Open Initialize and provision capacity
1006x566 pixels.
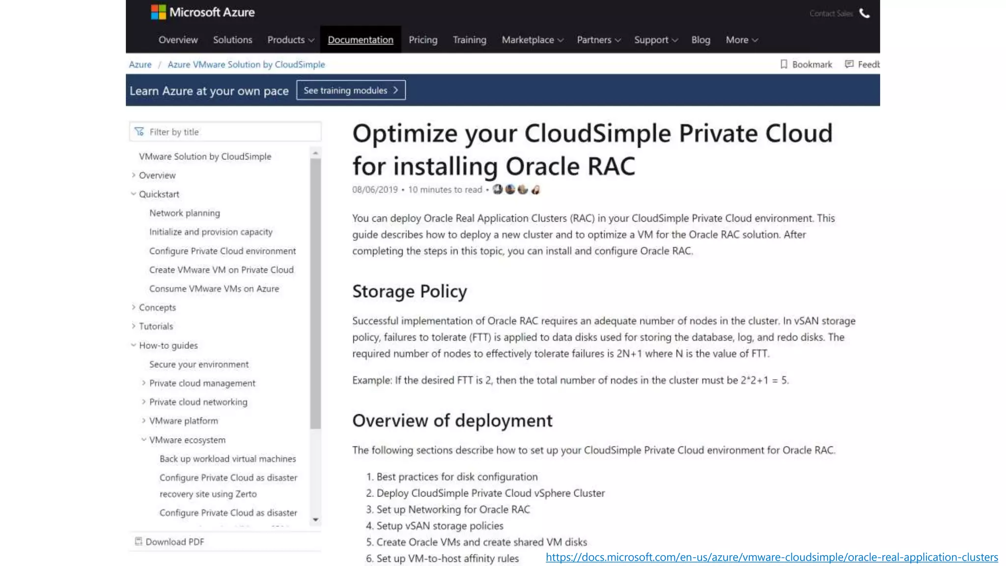(x=211, y=231)
